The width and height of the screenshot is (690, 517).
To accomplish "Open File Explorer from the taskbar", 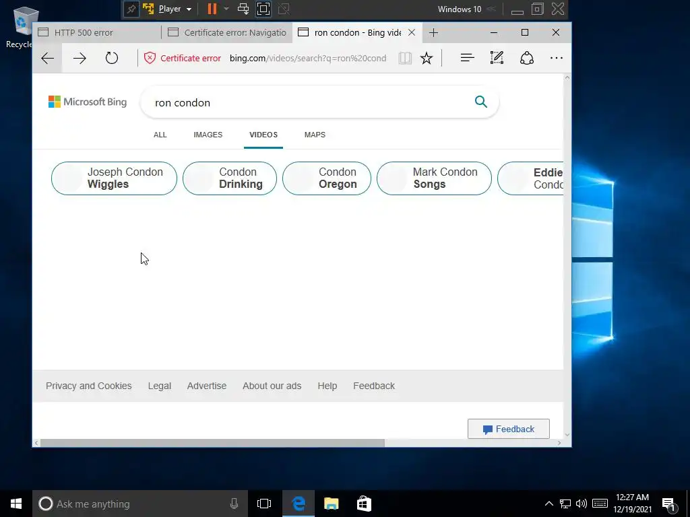I will [x=332, y=504].
